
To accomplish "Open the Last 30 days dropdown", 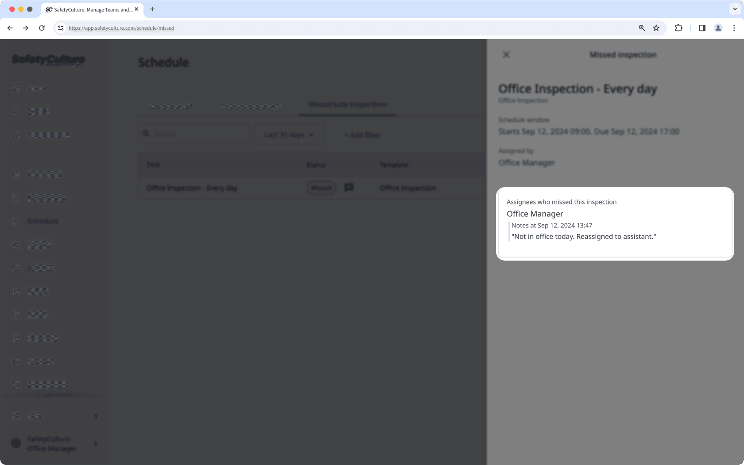I will 289,134.
